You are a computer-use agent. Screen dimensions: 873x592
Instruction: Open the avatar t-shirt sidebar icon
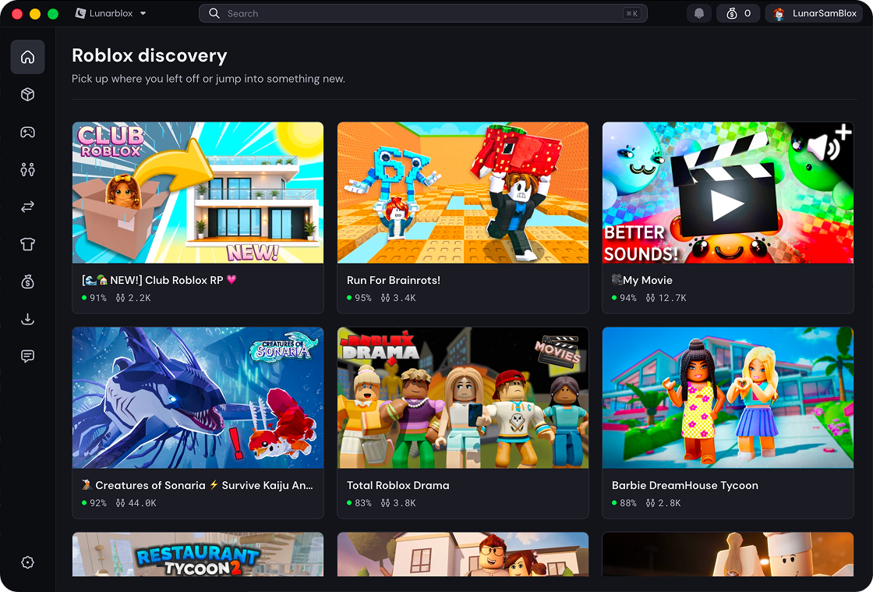27,244
